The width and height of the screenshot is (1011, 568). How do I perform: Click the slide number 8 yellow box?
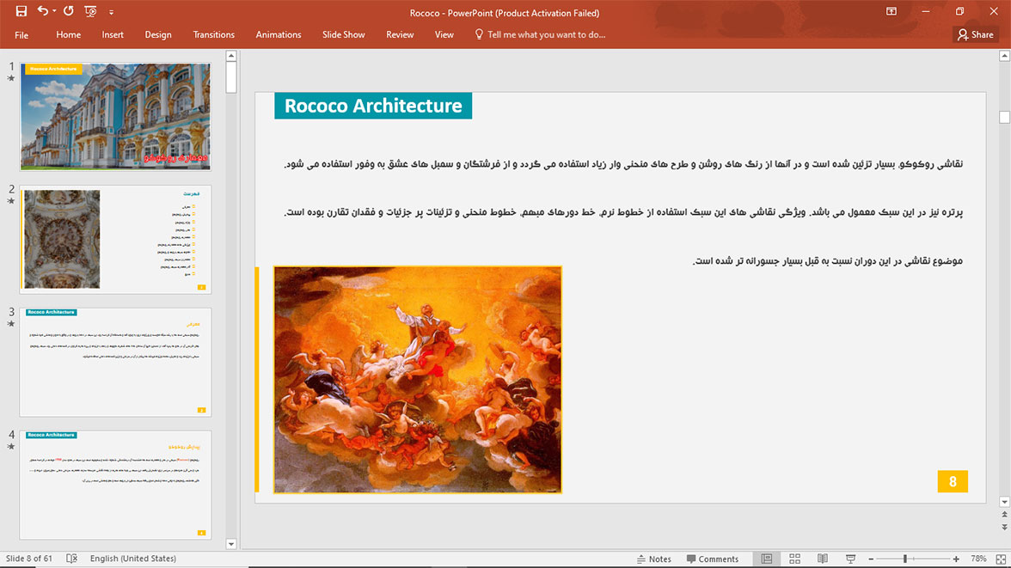click(953, 481)
